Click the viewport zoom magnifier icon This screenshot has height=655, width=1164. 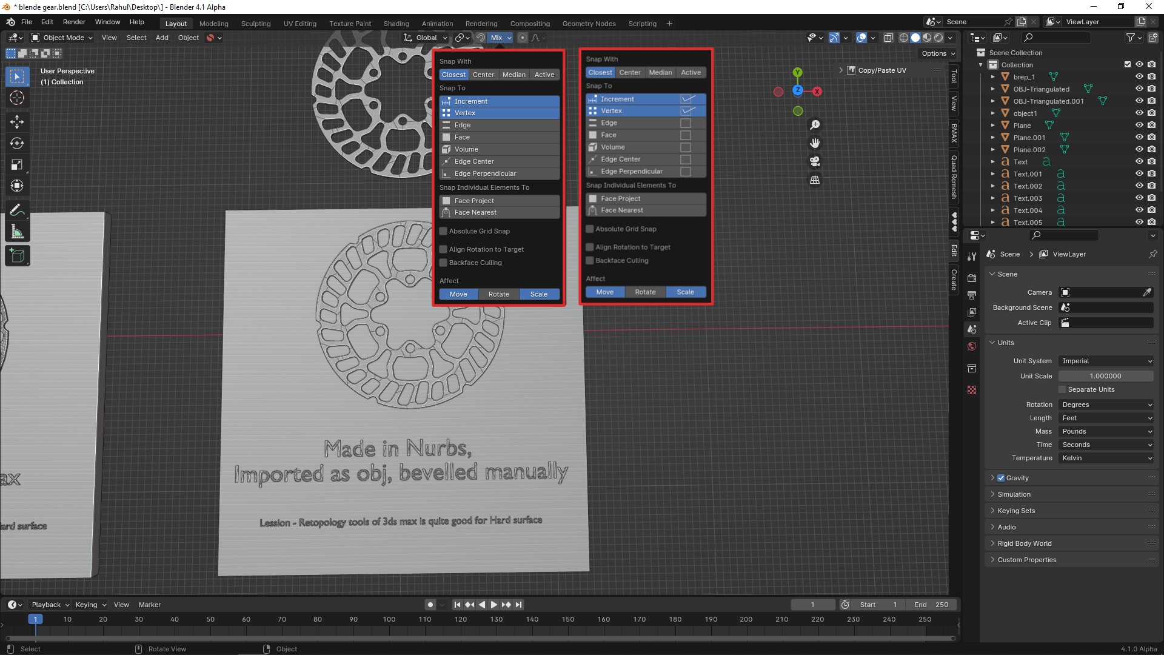coord(815,125)
